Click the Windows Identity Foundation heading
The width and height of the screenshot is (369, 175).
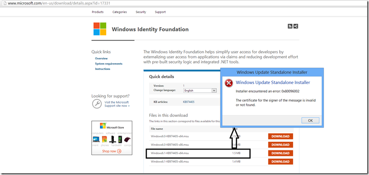150,30
